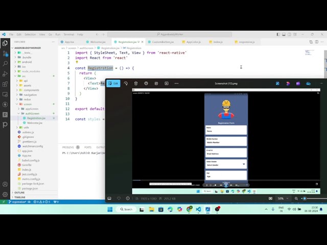
Task: Open the Explorer view in activity bar
Action: tap(5, 43)
